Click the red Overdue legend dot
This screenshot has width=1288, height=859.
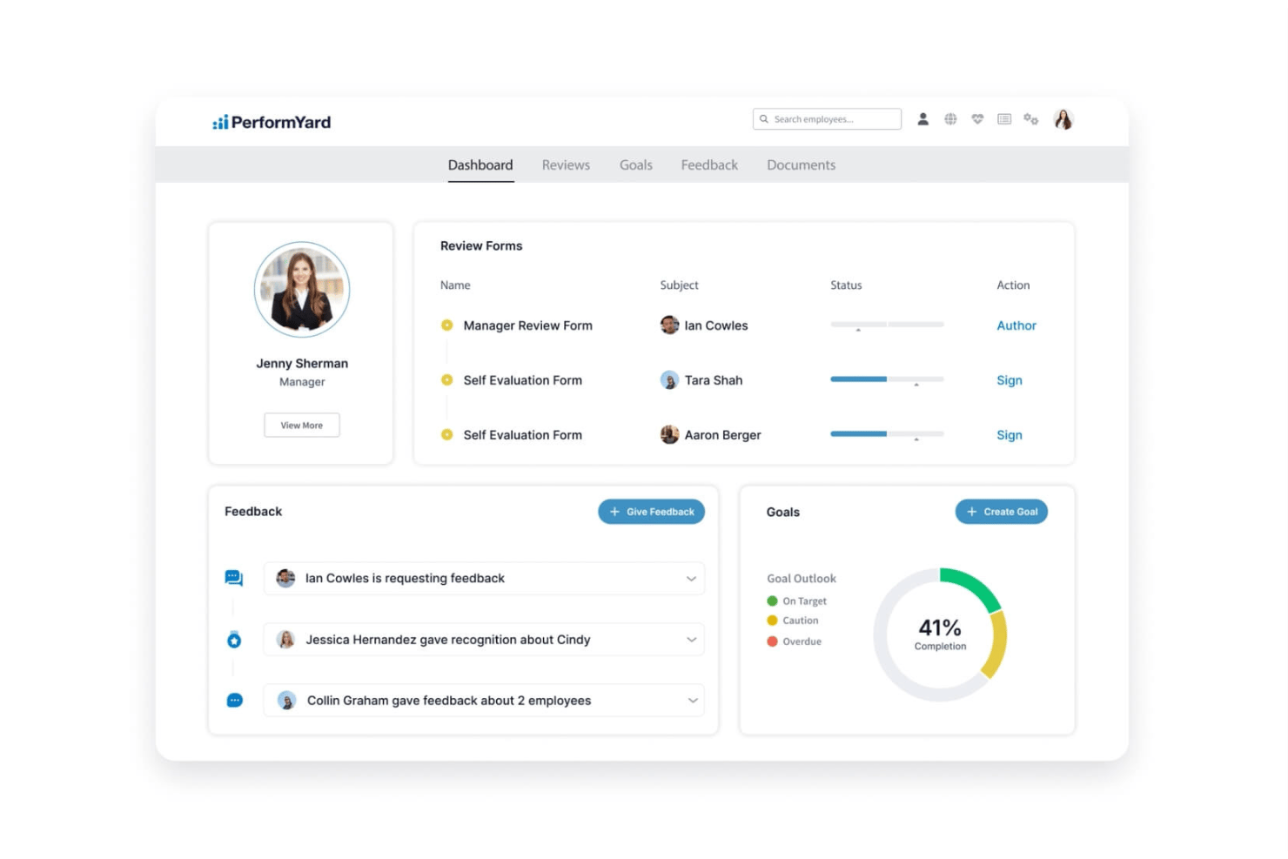772,641
